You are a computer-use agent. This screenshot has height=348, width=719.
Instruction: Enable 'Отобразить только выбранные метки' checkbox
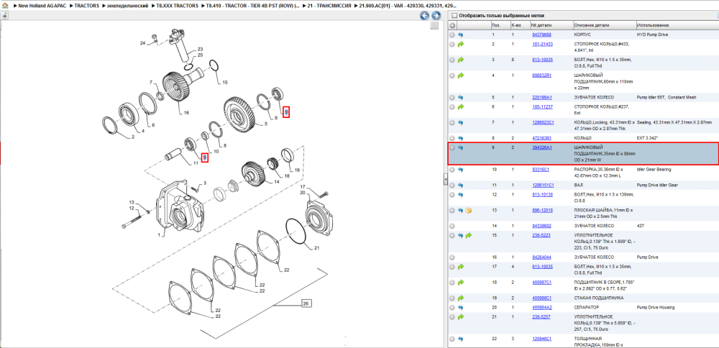point(454,16)
